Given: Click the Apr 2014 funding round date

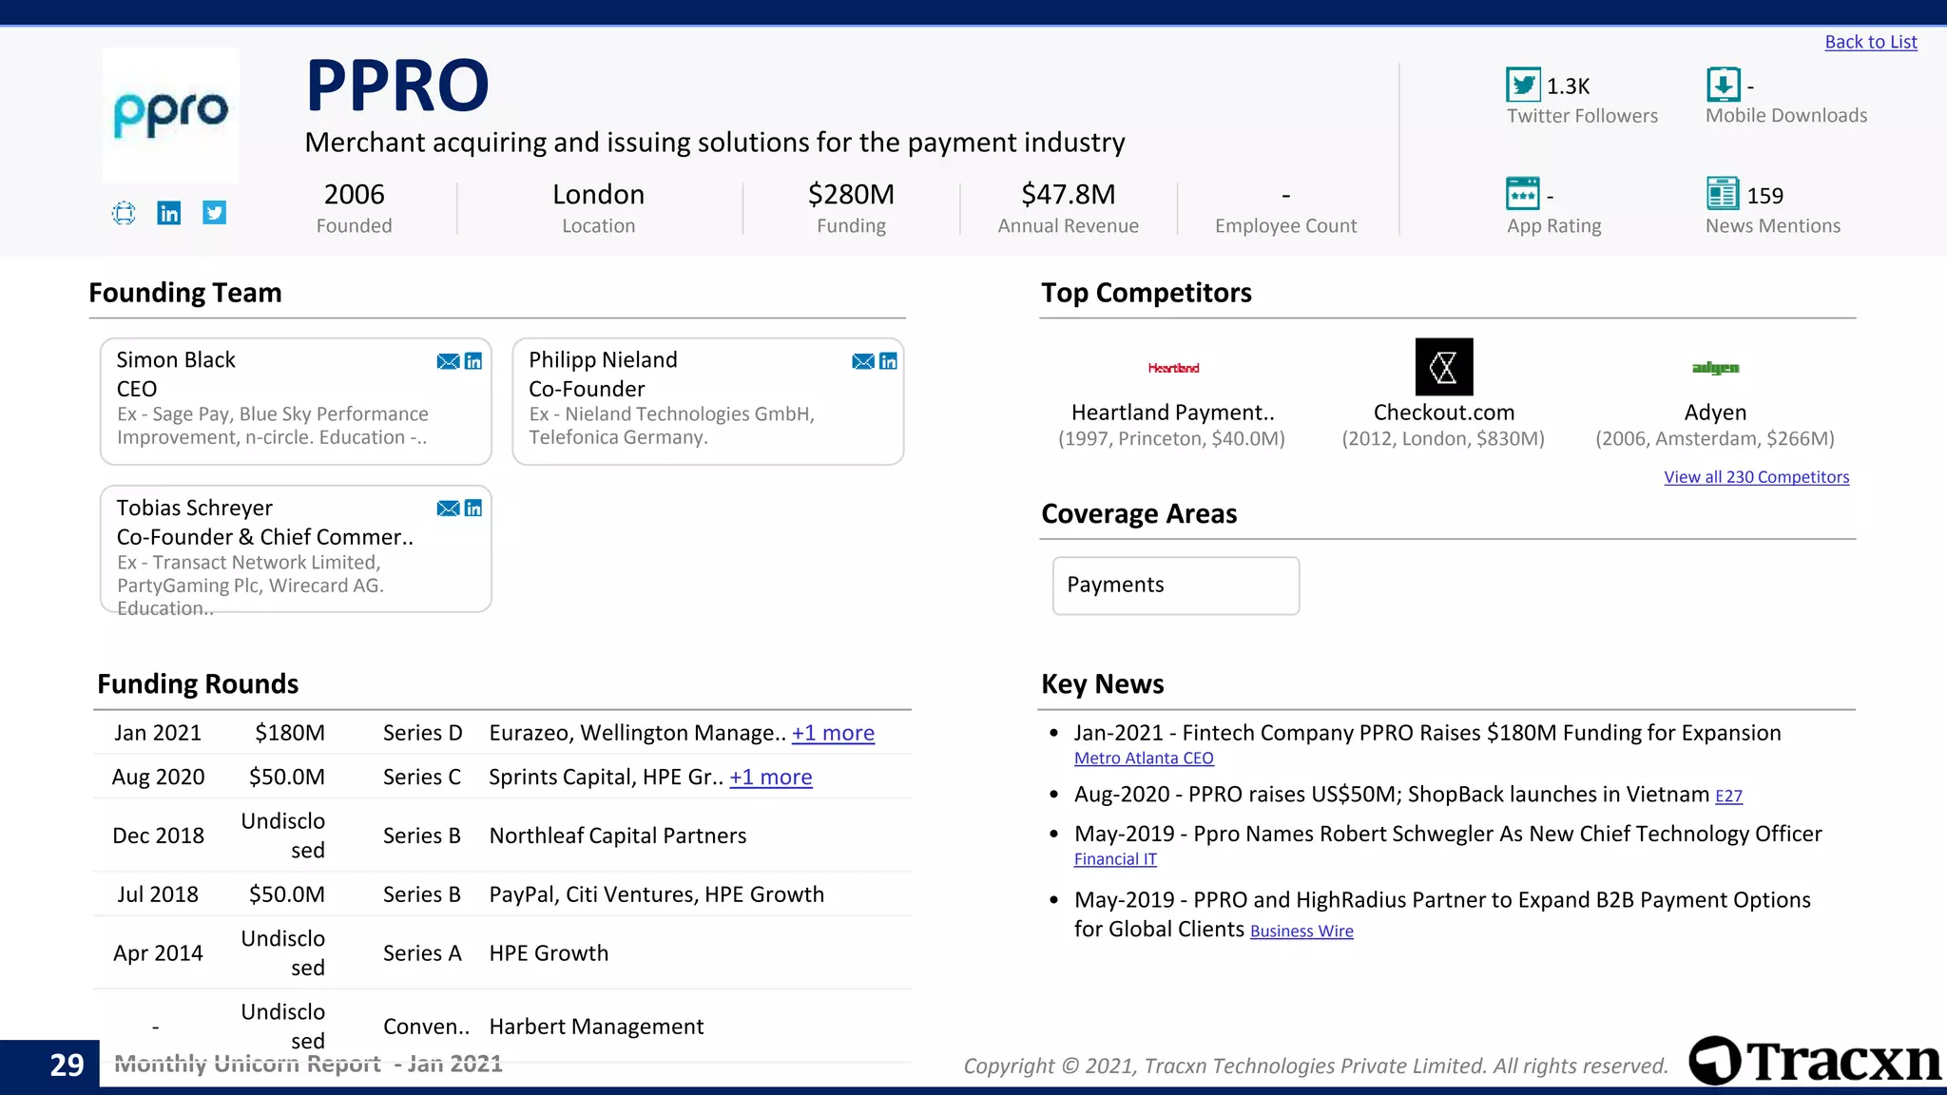Looking at the screenshot, I should pos(158,953).
